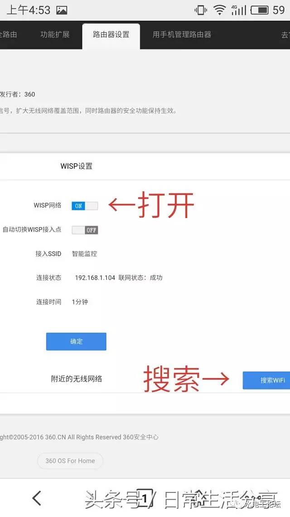The height and width of the screenshot is (517, 290).
Task: Tap the picture notification icon in status bar
Action: click(x=61, y=10)
